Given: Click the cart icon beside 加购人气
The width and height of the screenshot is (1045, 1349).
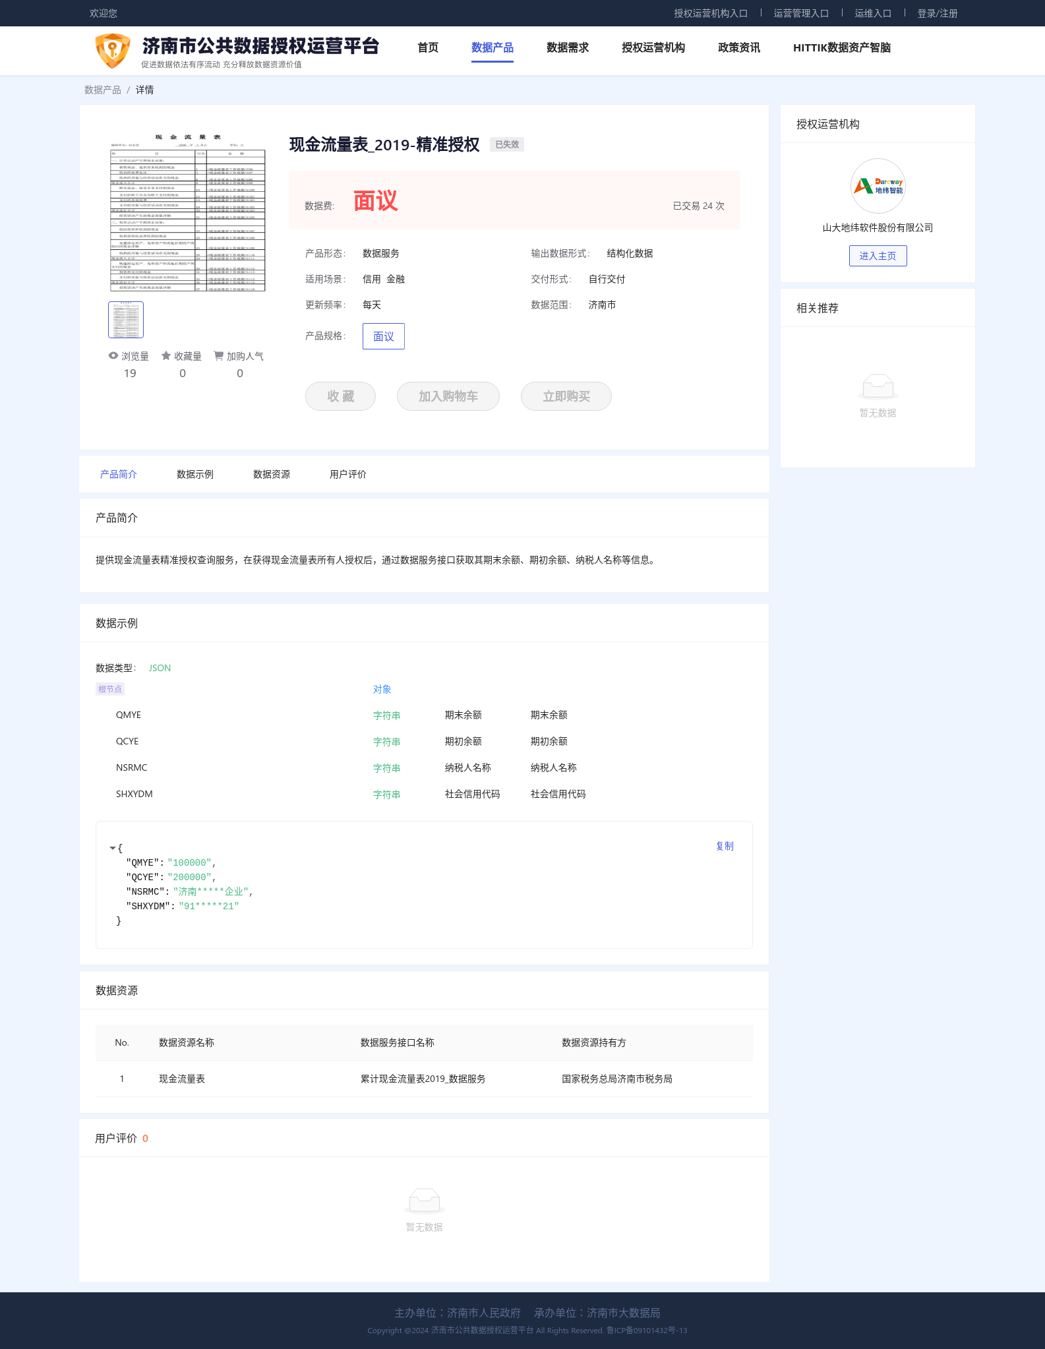Looking at the screenshot, I should [x=219, y=355].
